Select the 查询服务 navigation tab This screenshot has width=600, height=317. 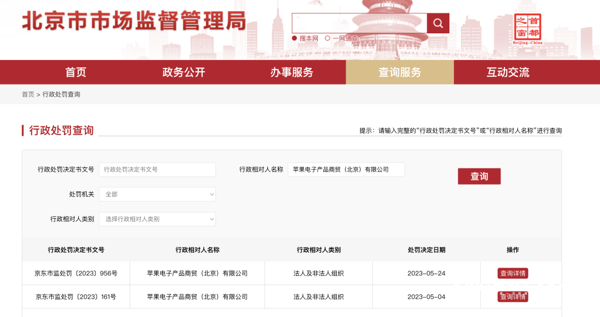[400, 72]
